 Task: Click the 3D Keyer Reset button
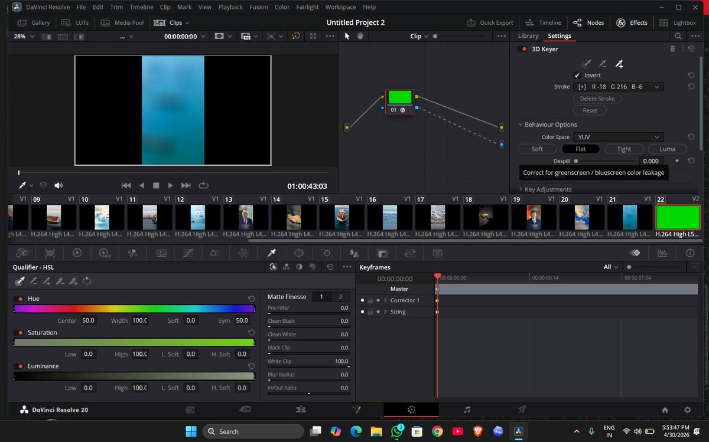point(590,110)
